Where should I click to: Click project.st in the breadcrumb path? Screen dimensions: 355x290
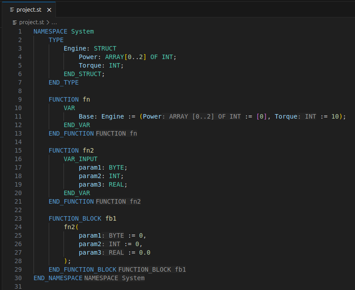(x=32, y=22)
